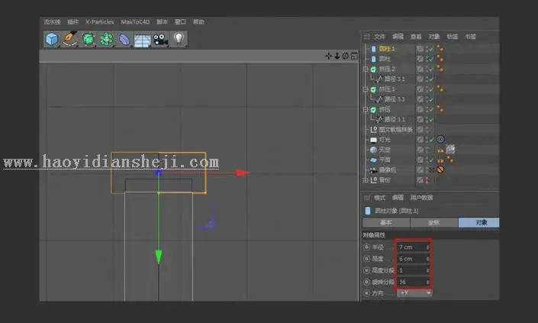Viewport: 538px width, 323px height.
Task: Open the purple deformer tool
Action: (x=124, y=39)
